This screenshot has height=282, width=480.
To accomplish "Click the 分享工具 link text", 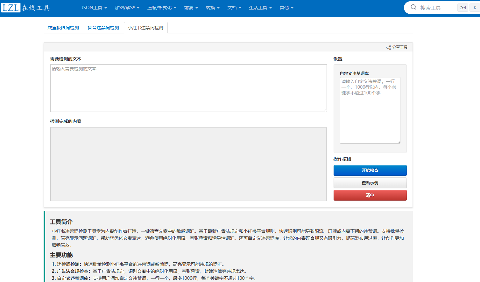I will pos(400,47).
